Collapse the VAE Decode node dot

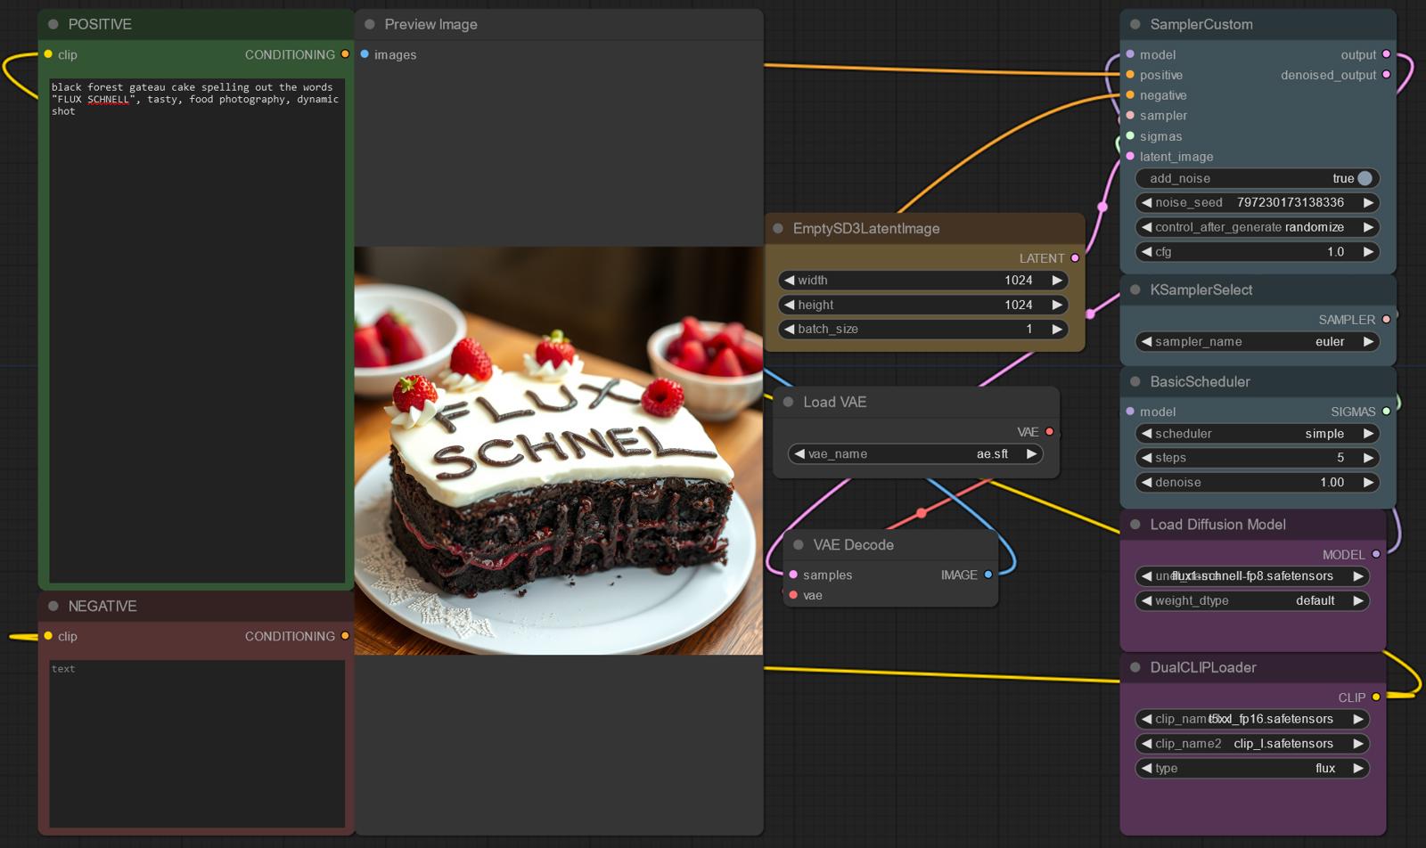pos(799,544)
